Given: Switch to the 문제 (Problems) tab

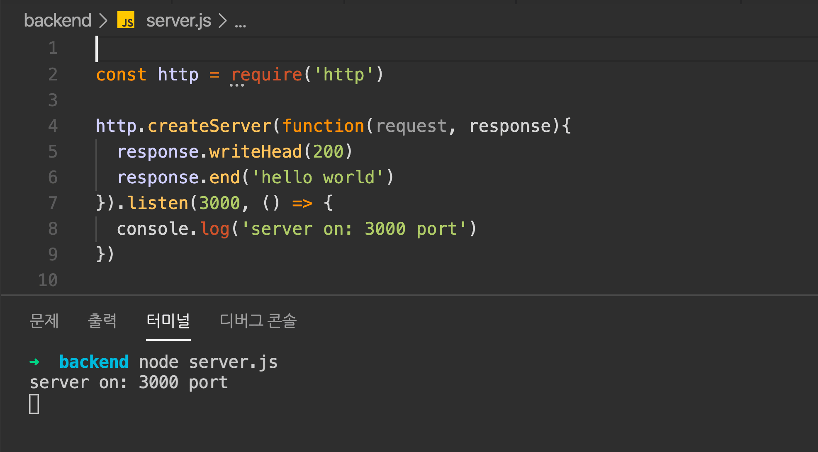Looking at the screenshot, I should (44, 321).
